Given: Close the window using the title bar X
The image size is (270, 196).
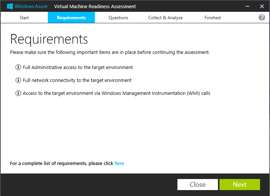Looking at the screenshot, I should click(262, 6).
